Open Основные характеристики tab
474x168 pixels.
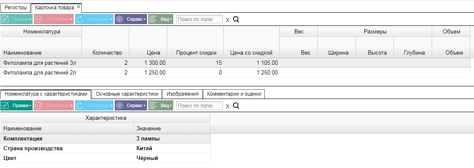pos(127,94)
